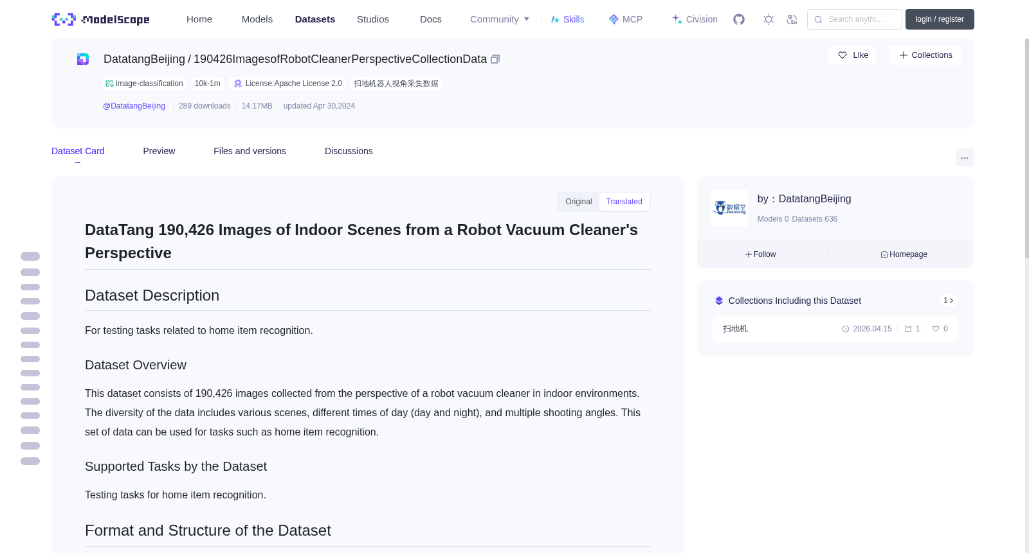Open the Datasets nav item
The image size is (1029, 553).
(315, 19)
